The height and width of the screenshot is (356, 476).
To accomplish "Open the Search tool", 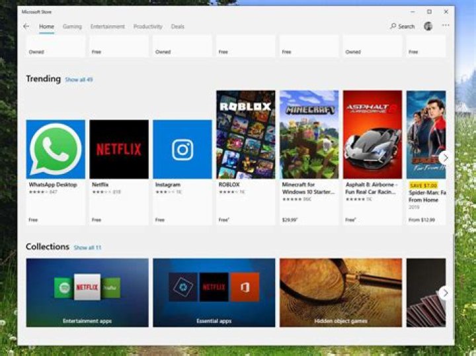I will 402,26.
